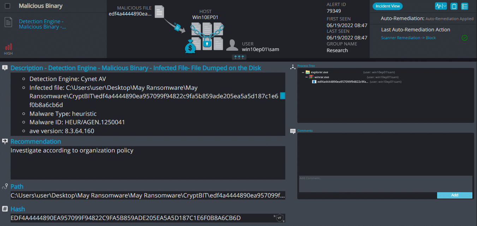Click the alert ID 79349

click(x=334, y=11)
